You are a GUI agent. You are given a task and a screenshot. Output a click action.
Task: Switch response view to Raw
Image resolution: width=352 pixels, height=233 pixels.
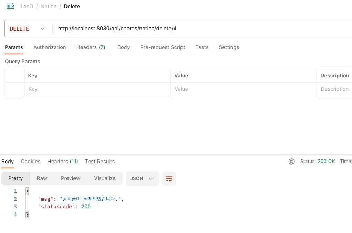pos(42,179)
